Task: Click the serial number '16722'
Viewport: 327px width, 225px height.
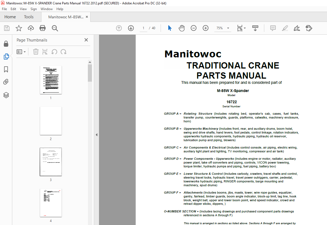Action: pos(232,102)
